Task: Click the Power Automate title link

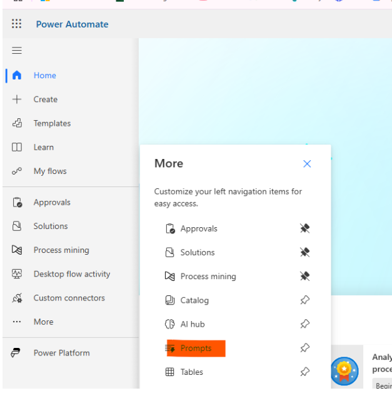Action: pos(73,24)
